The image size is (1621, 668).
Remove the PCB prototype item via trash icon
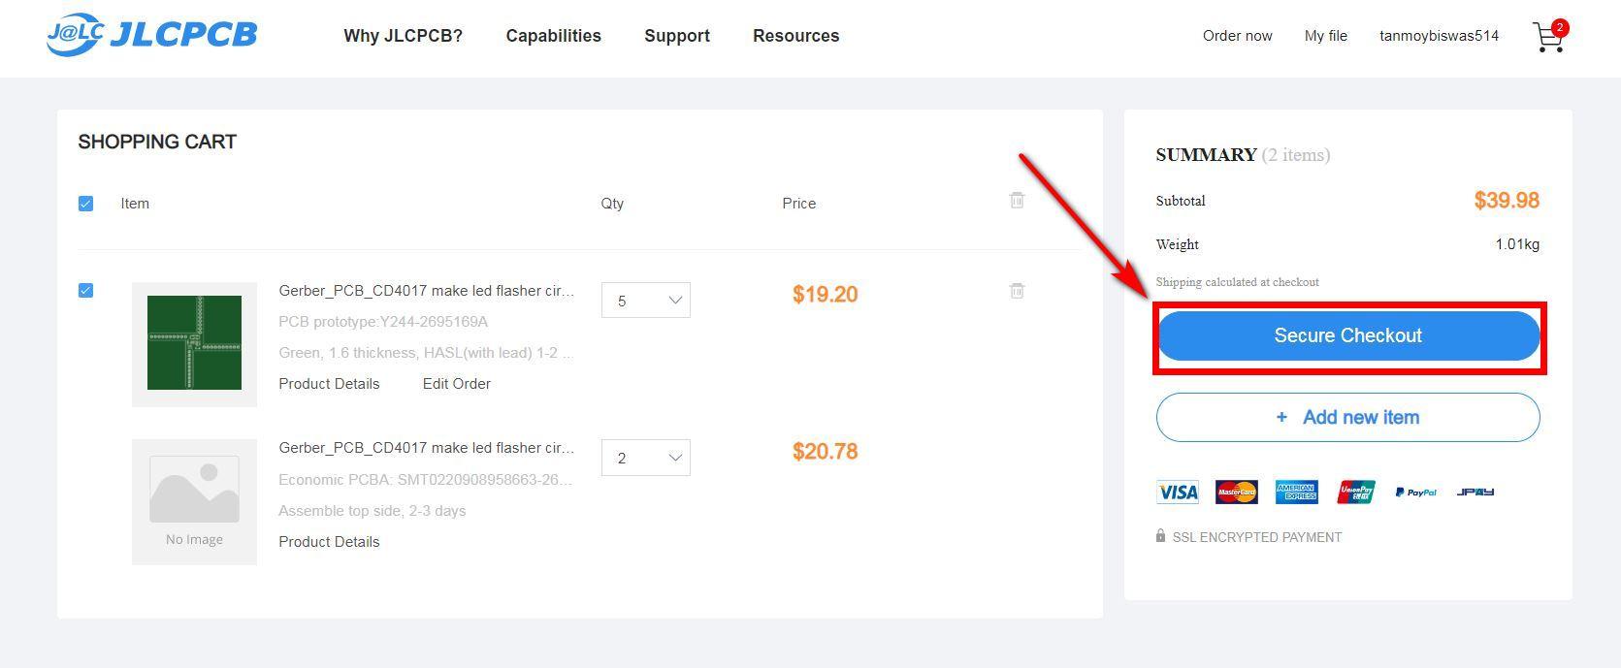(1017, 290)
